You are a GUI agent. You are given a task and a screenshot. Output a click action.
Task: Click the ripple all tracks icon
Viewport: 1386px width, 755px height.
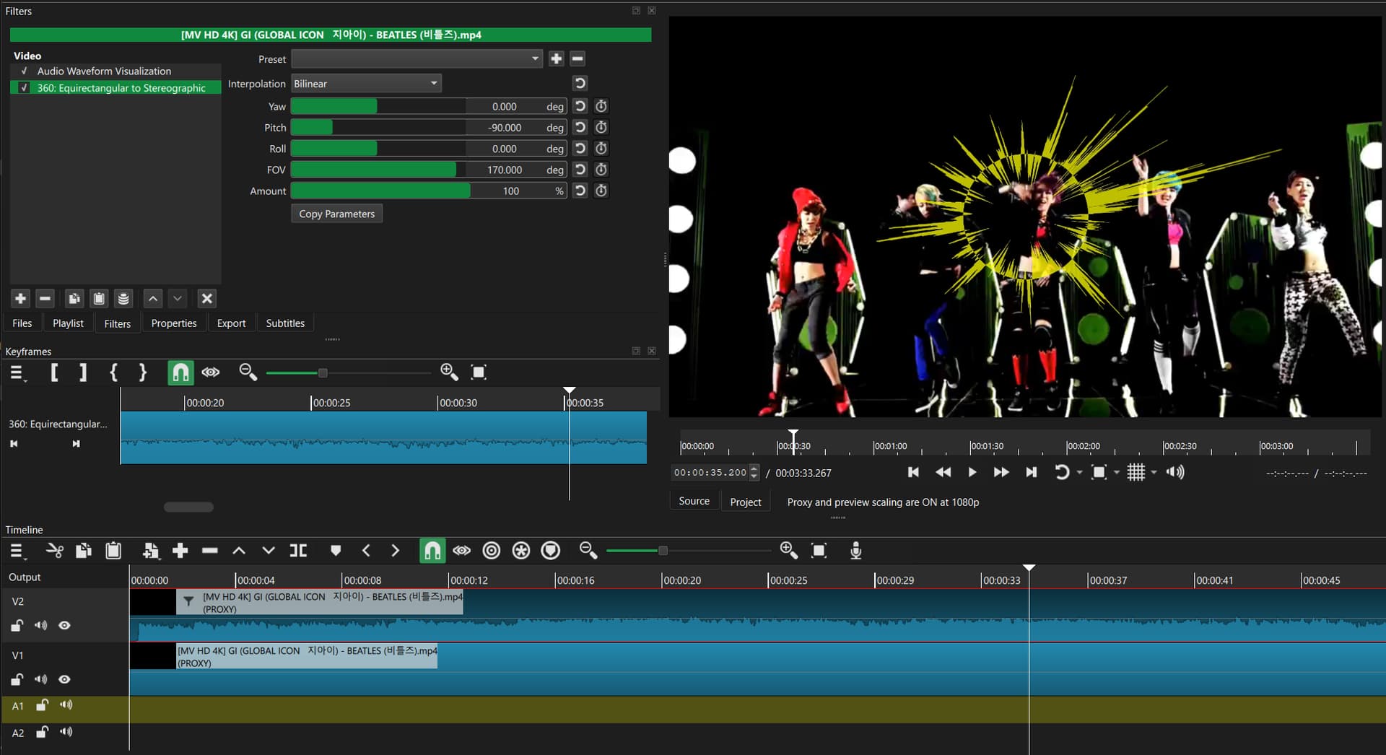[x=520, y=551]
